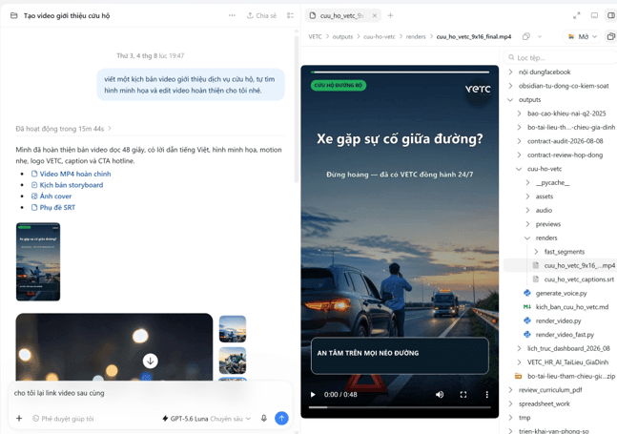Open the more options ellipsis in chat header
The width and height of the screenshot is (617, 434).
[x=232, y=15]
